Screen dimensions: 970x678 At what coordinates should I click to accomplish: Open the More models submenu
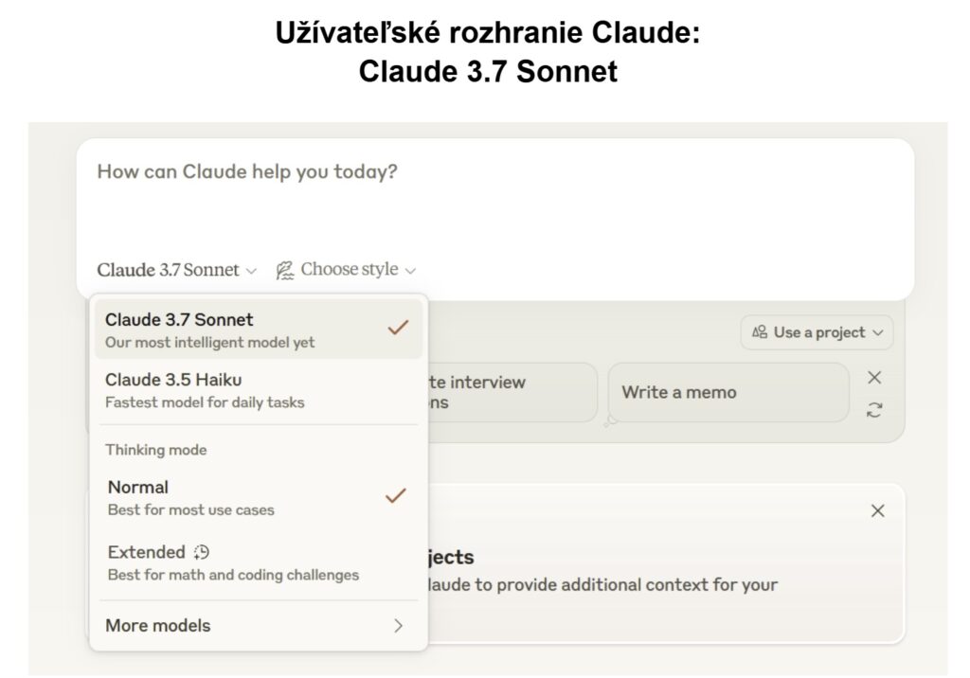[x=256, y=625]
